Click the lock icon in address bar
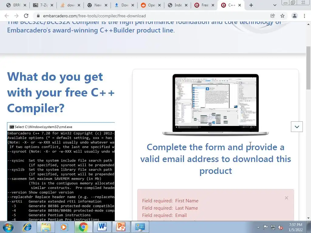 (38, 16)
